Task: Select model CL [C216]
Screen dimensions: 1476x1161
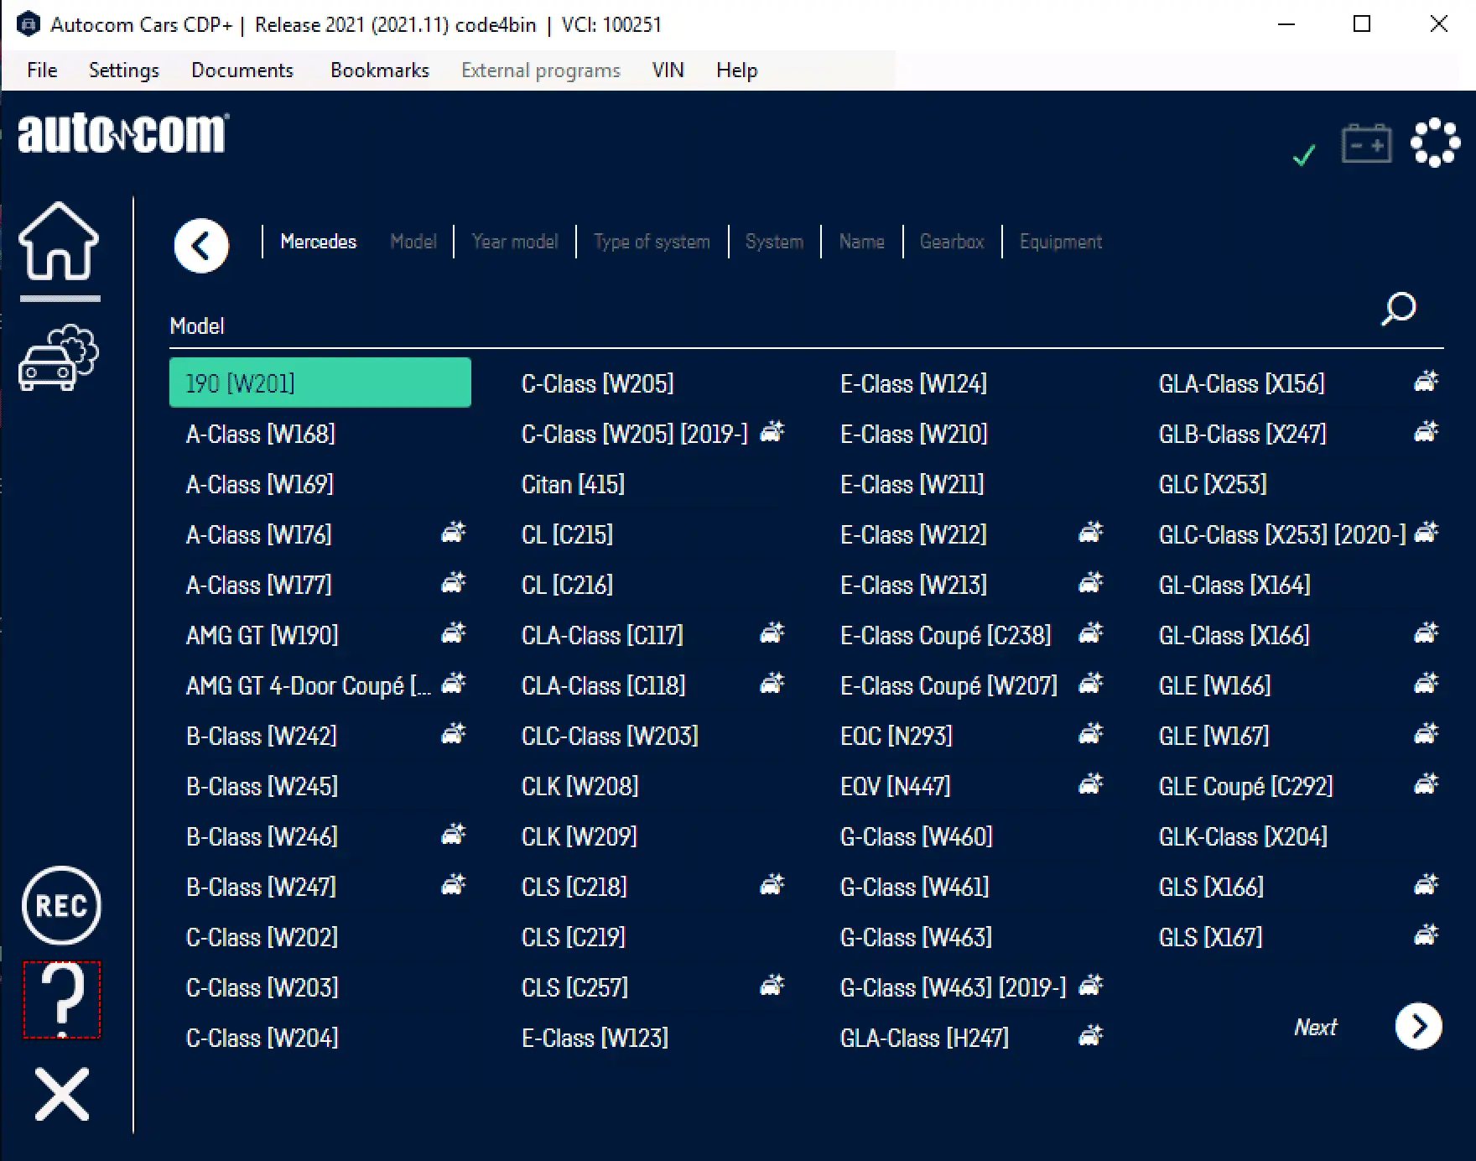Action: click(x=568, y=585)
